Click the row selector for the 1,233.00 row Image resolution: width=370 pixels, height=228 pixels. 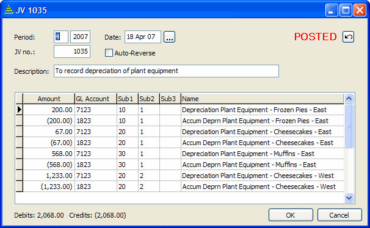(x=19, y=176)
